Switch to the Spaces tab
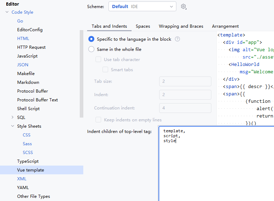Viewport: 274px width, 201px height. (143, 26)
